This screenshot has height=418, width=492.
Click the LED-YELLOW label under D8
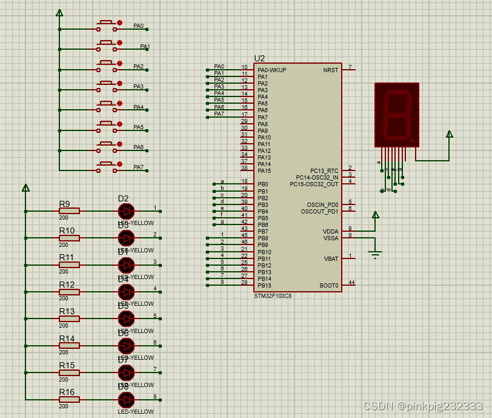136,411
